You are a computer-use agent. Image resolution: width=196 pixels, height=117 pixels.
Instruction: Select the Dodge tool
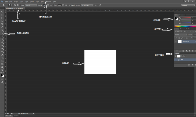(2, 51)
